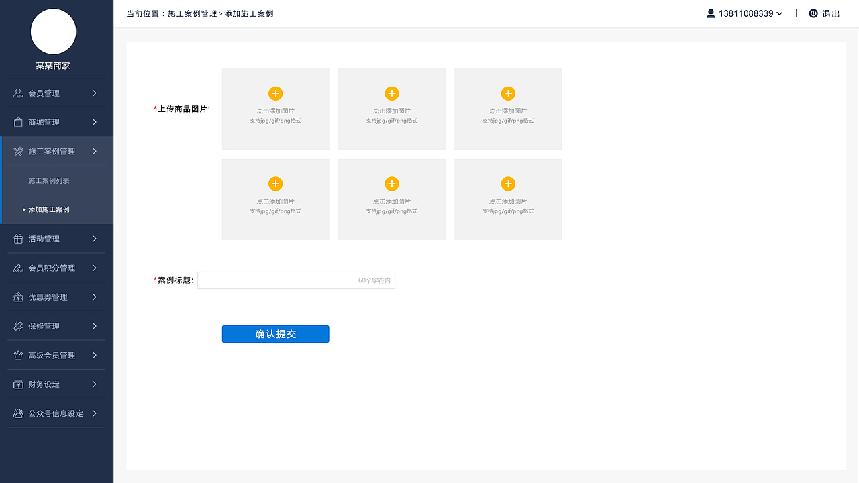This screenshot has height=483, width=859.
Task: Open the 商城管理 menu label
Action: click(x=44, y=122)
